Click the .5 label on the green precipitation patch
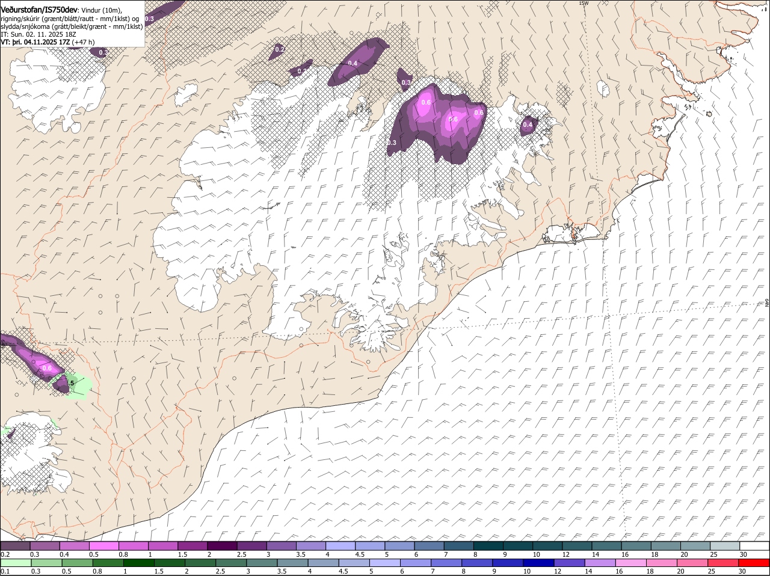The height and width of the screenshot is (576, 770). click(72, 383)
